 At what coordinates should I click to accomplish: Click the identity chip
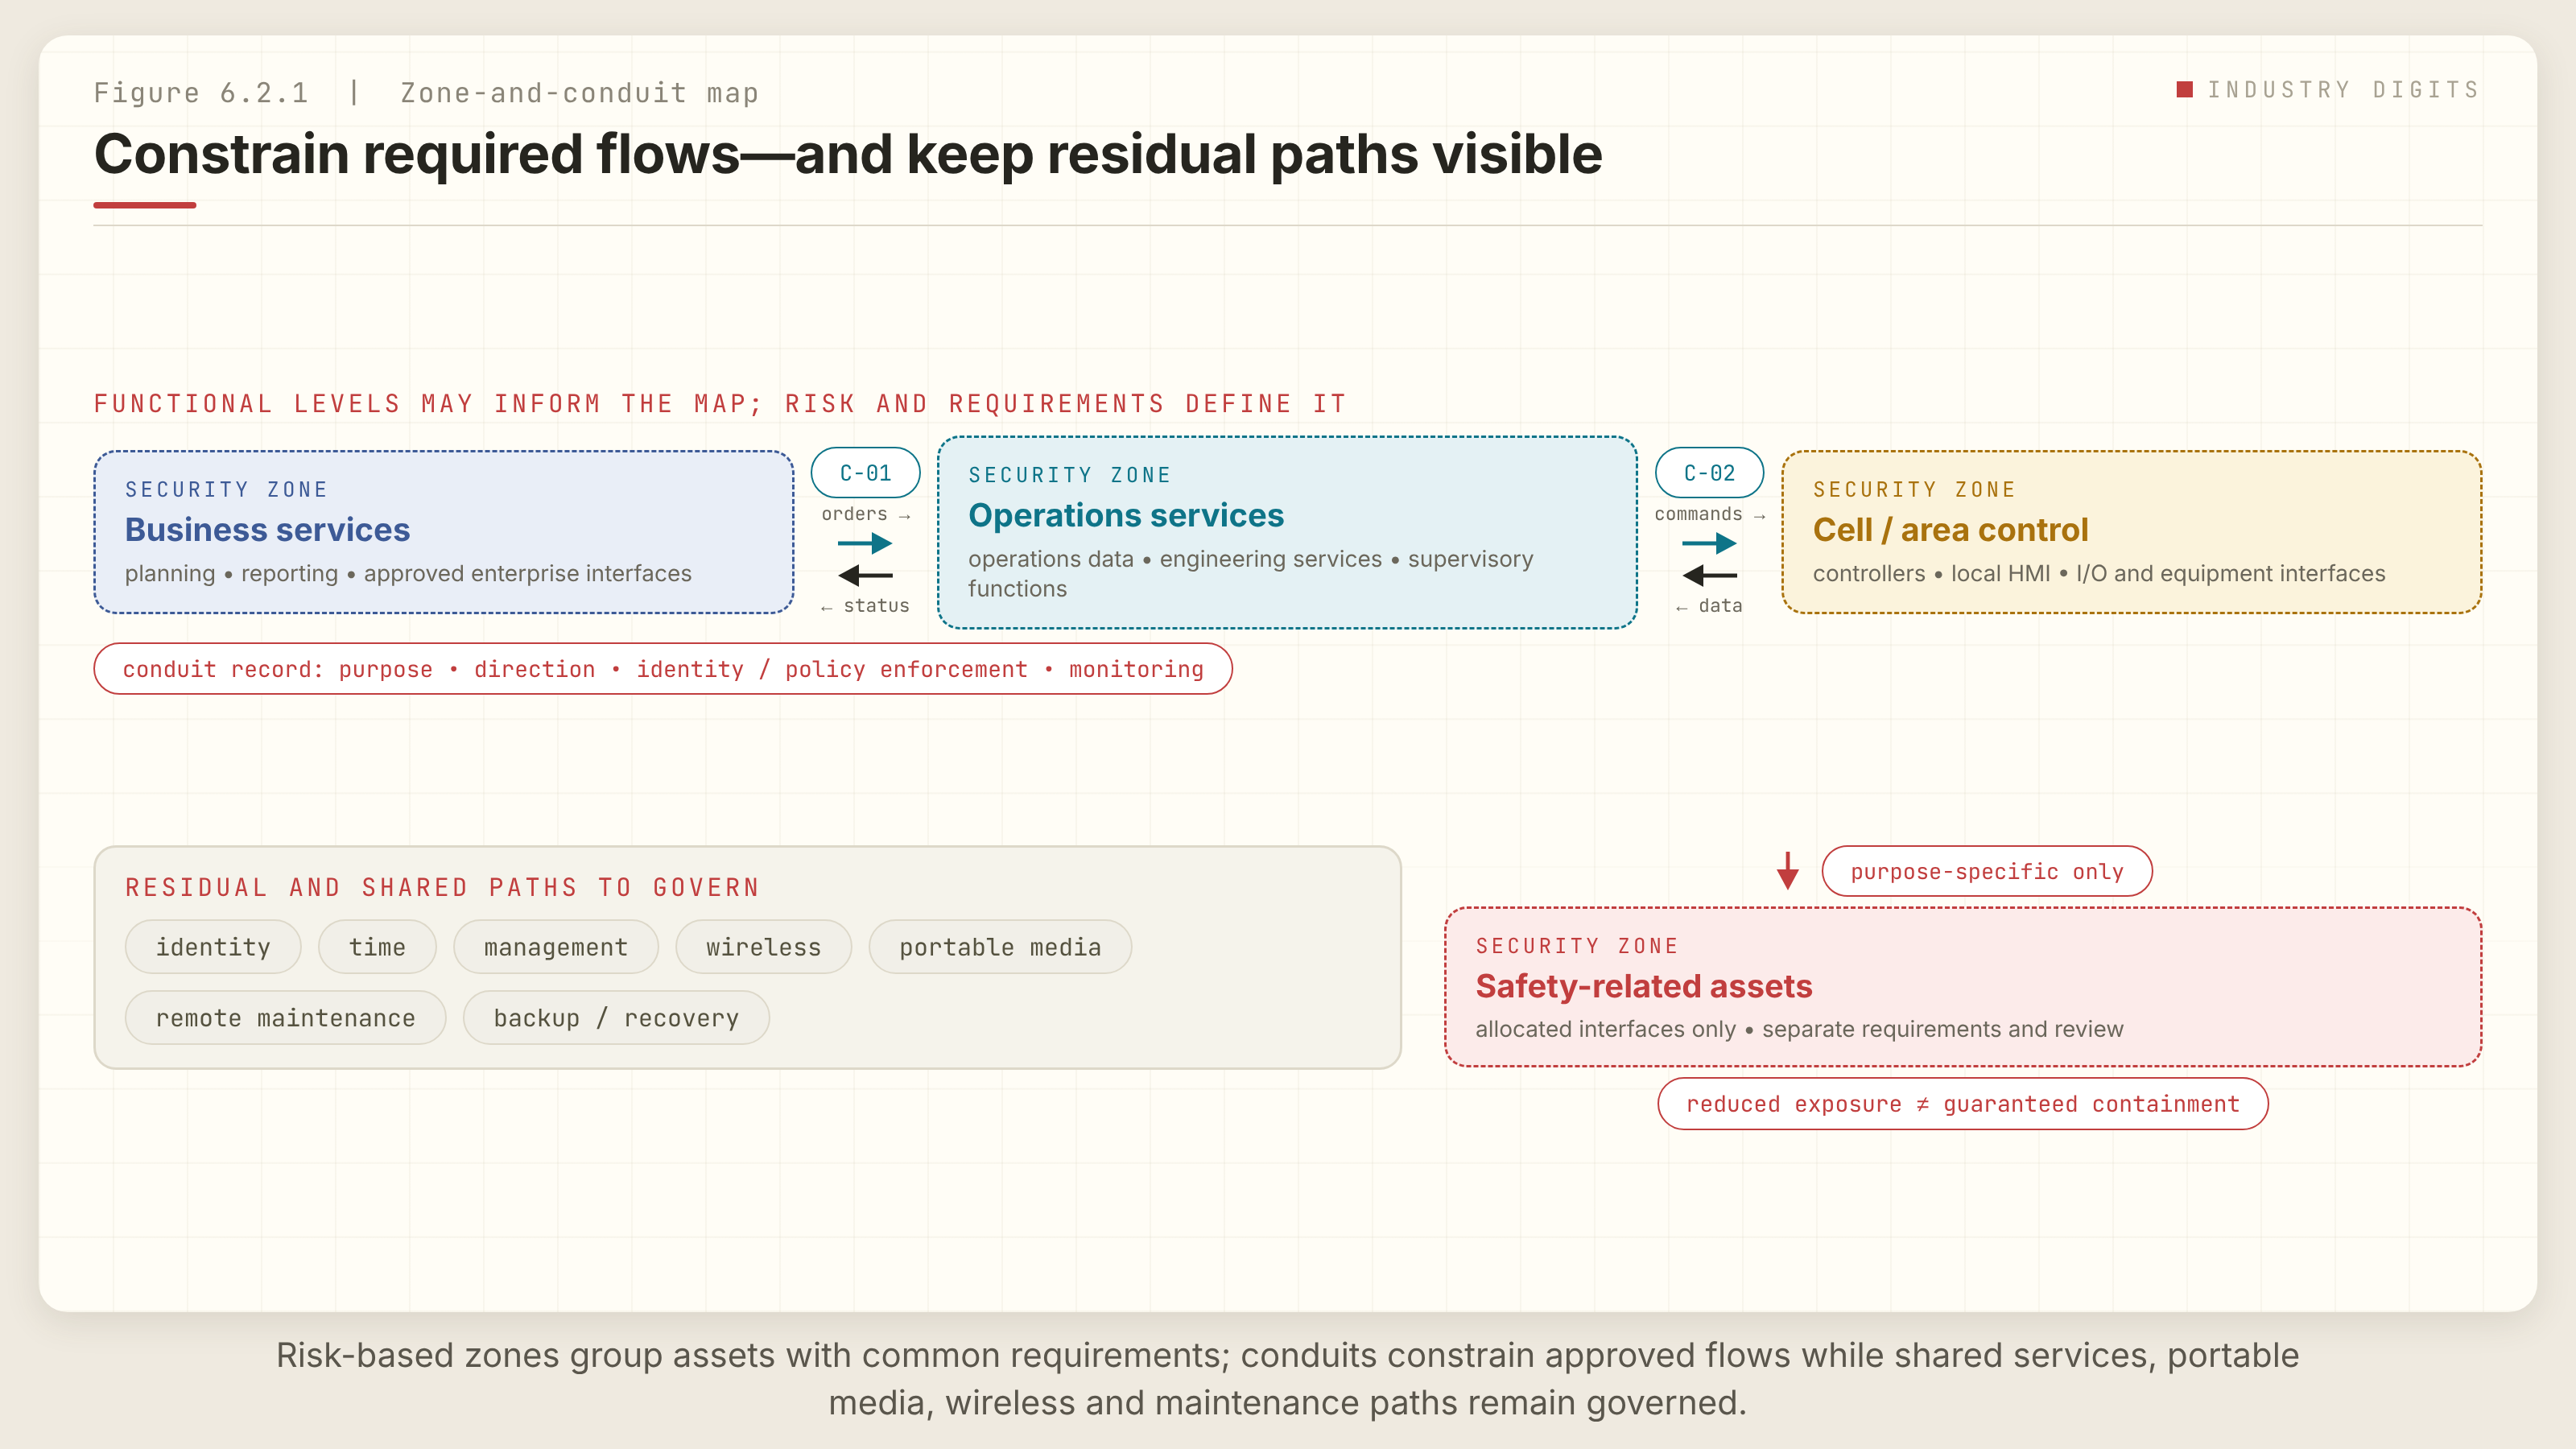pyautogui.click(x=213, y=947)
